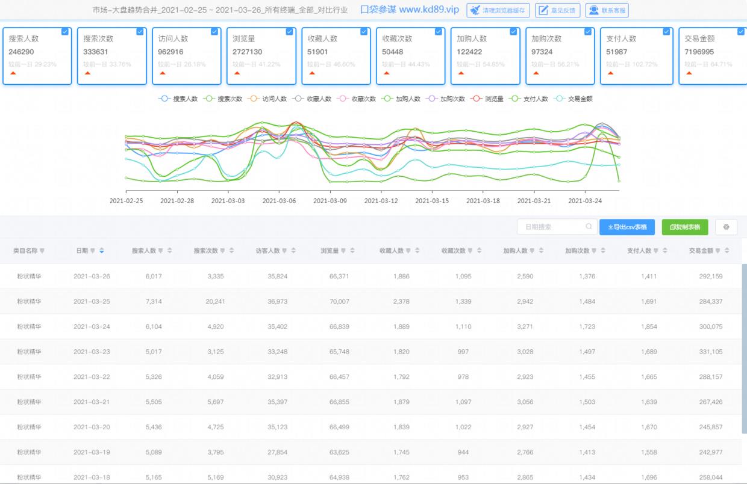Uncheck the 搜索次数 metric card checkbox
The image size is (747, 484).
coord(140,32)
